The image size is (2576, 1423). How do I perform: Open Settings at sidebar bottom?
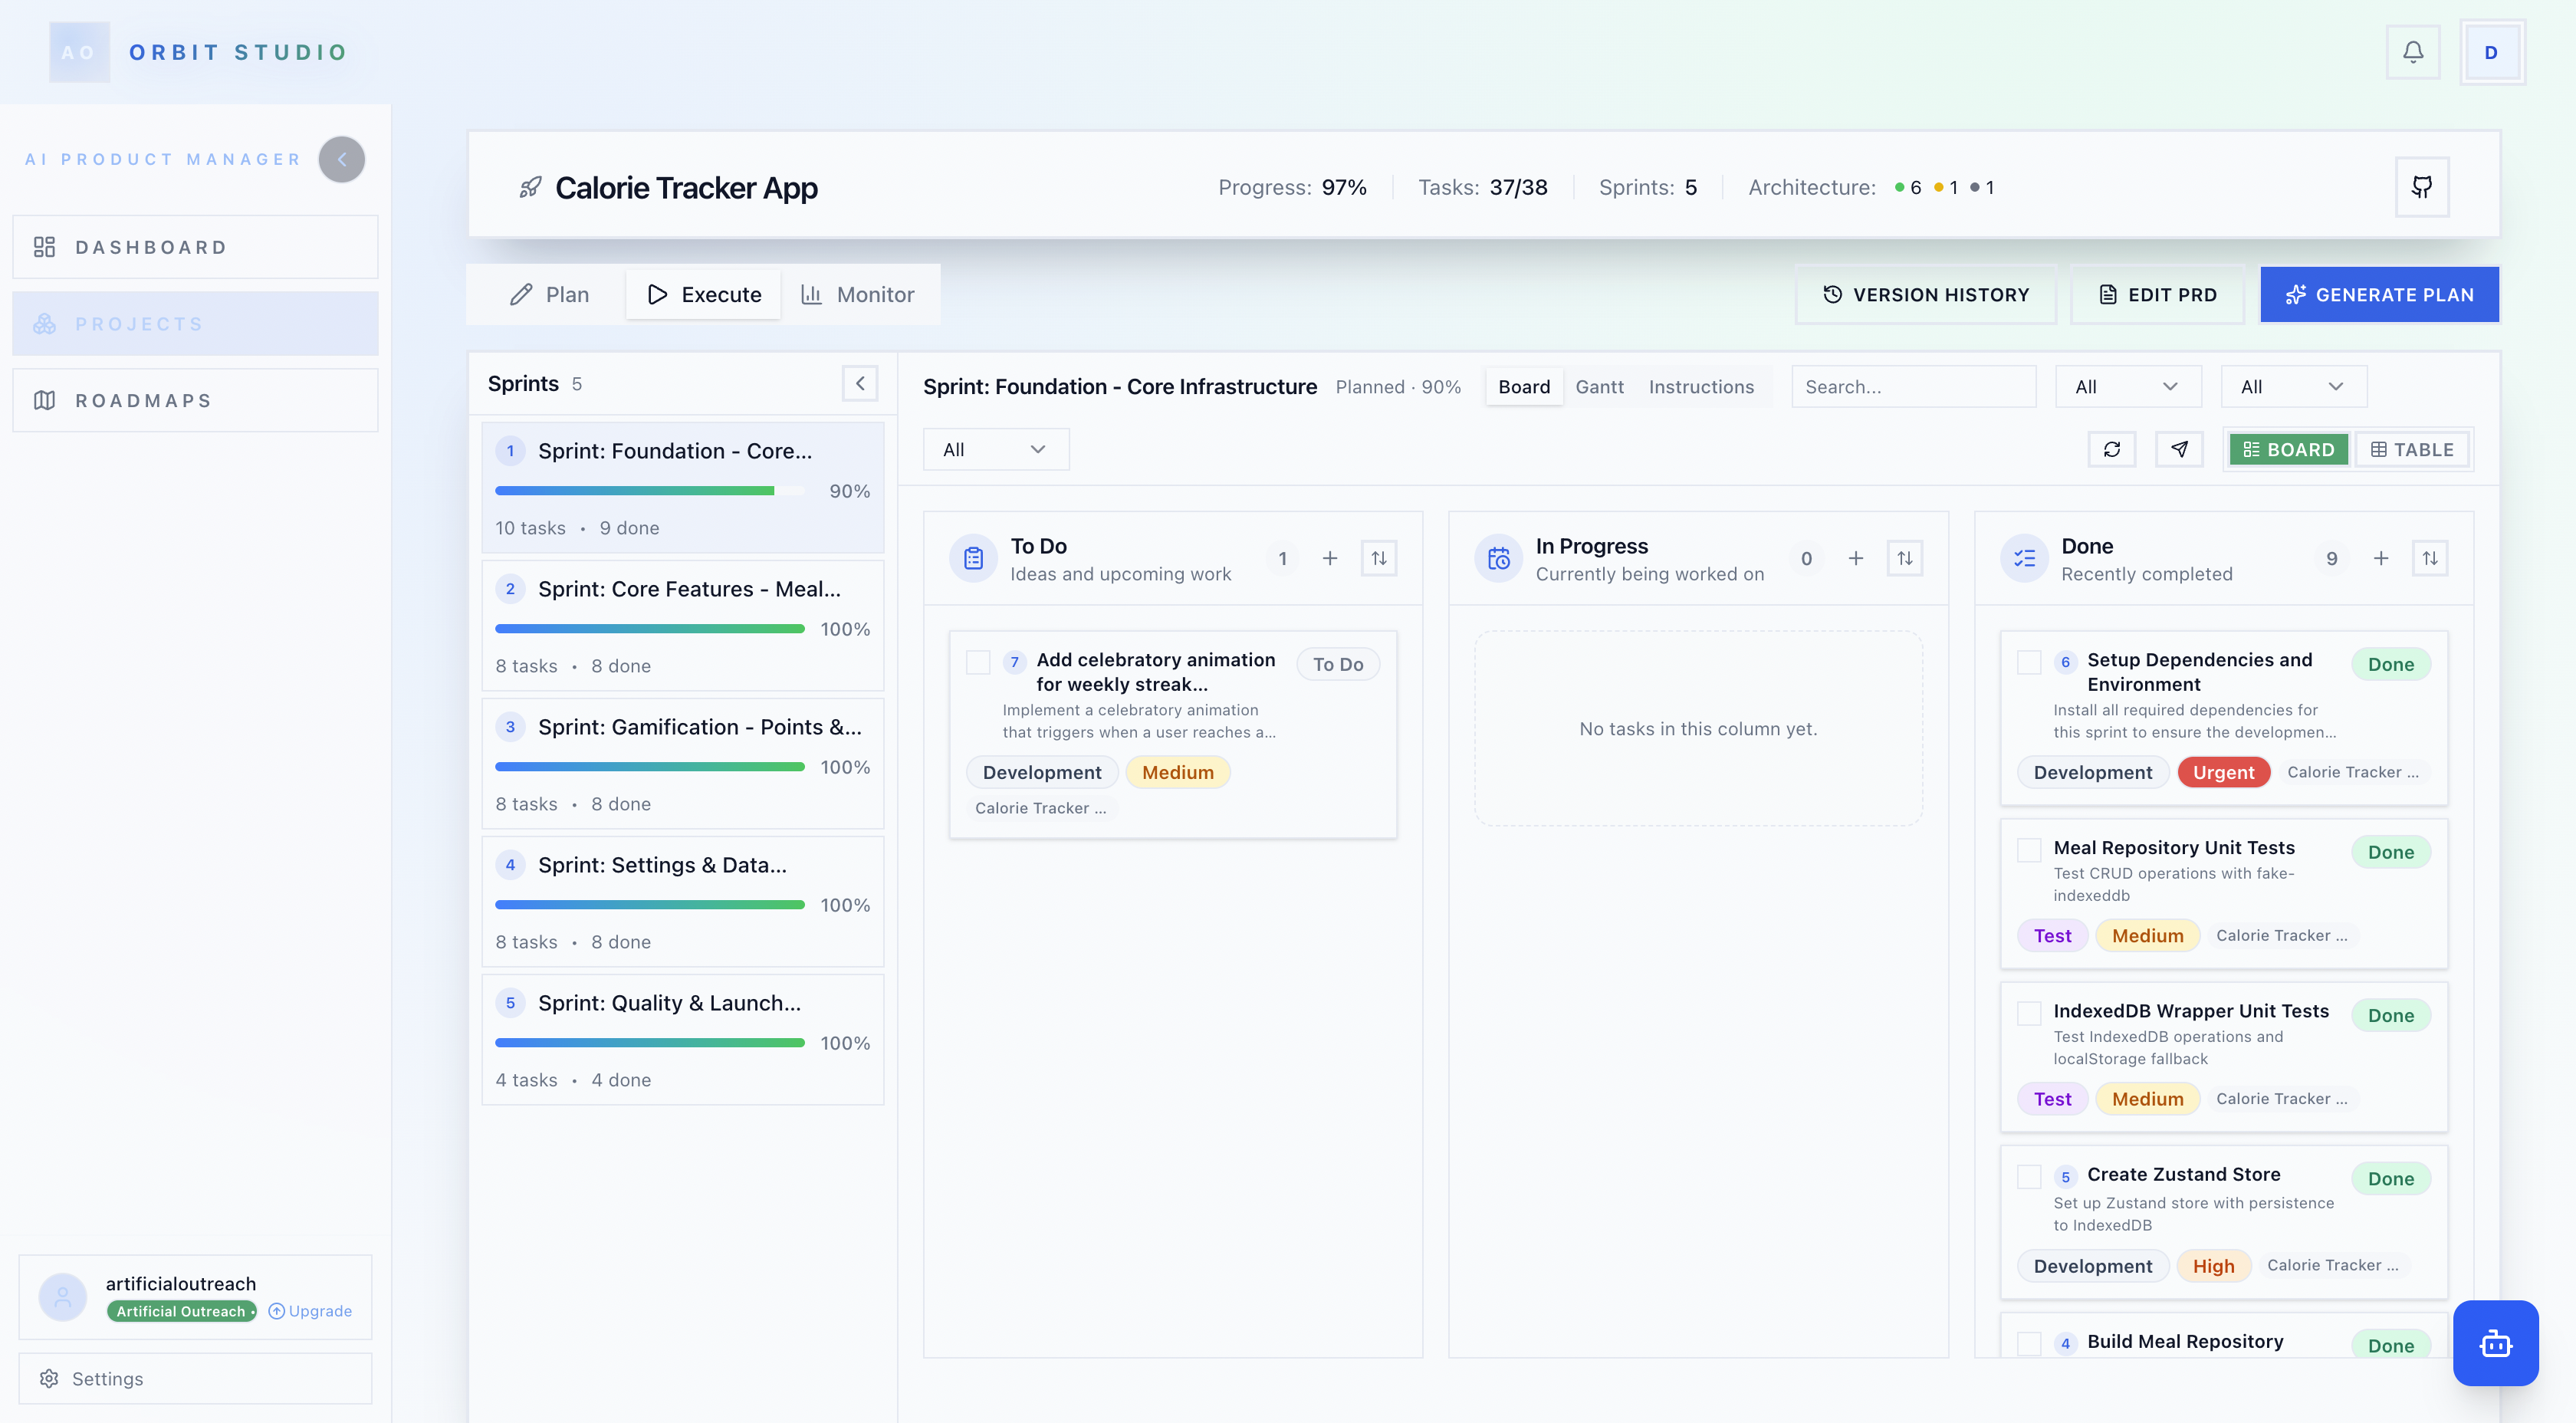tap(195, 1378)
